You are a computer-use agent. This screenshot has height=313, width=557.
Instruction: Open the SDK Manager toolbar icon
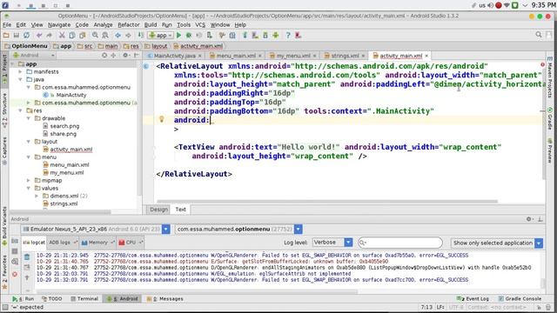265,35
